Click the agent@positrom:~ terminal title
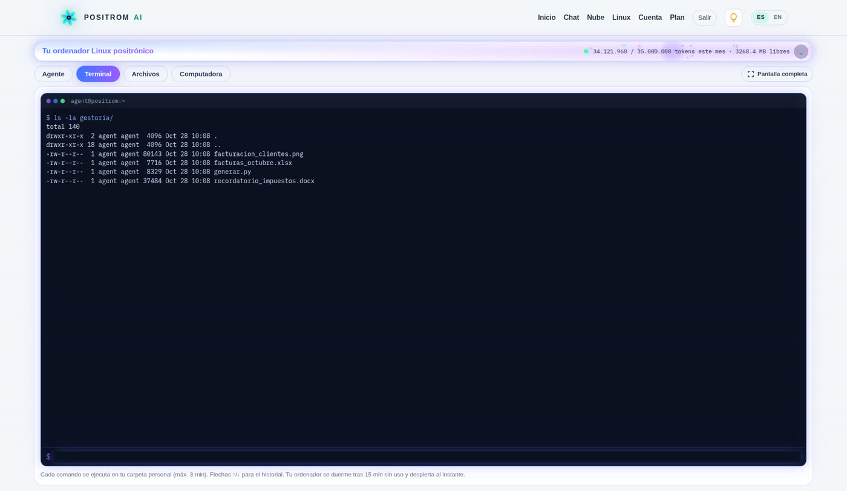The image size is (847, 491). pos(98,101)
